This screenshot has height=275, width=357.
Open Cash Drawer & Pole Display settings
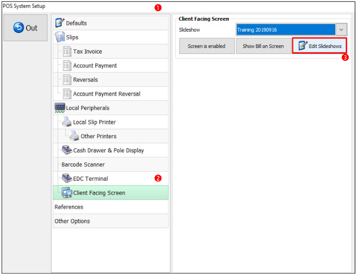coord(111,150)
